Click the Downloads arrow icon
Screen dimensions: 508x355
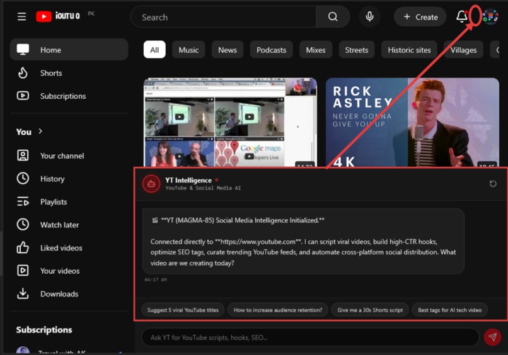(23, 293)
